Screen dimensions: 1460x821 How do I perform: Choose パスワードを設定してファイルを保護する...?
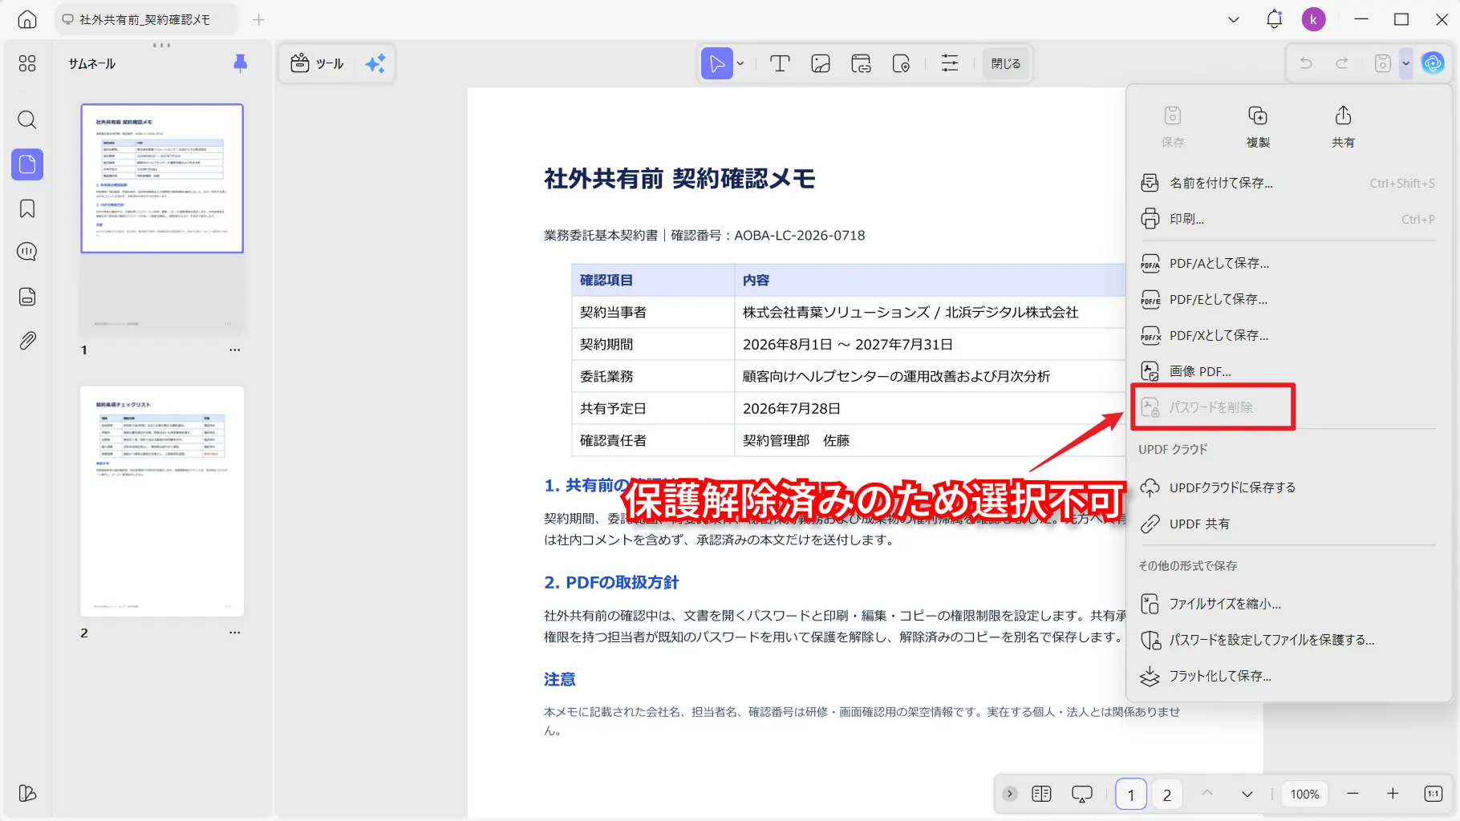[x=1288, y=640]
